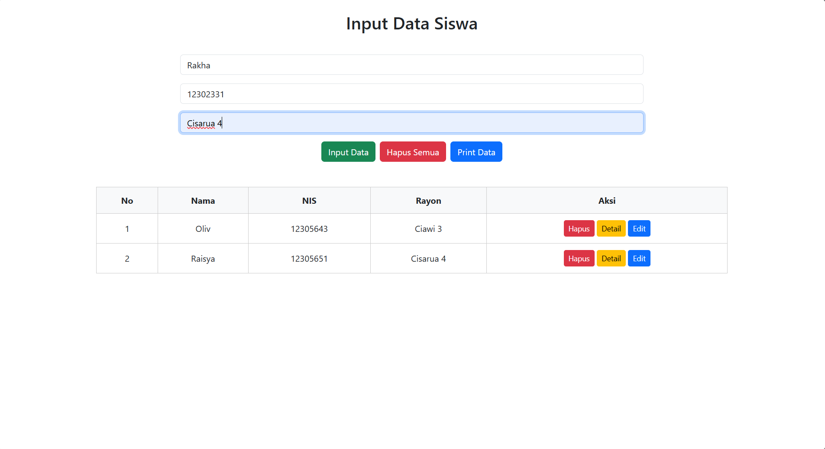The height and width of the screenshot is (449, 825).
Task: Delete Oliv's row with Hapus
Action: click(579, 229)
